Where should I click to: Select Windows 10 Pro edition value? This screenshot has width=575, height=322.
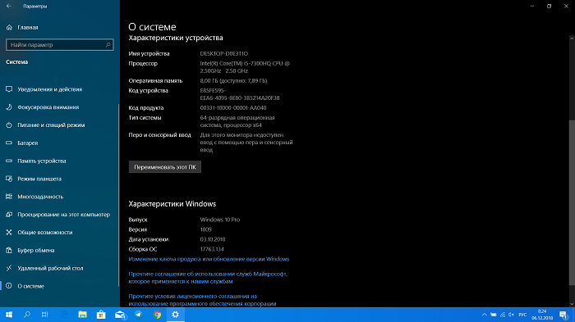click(x=219, y=220)
